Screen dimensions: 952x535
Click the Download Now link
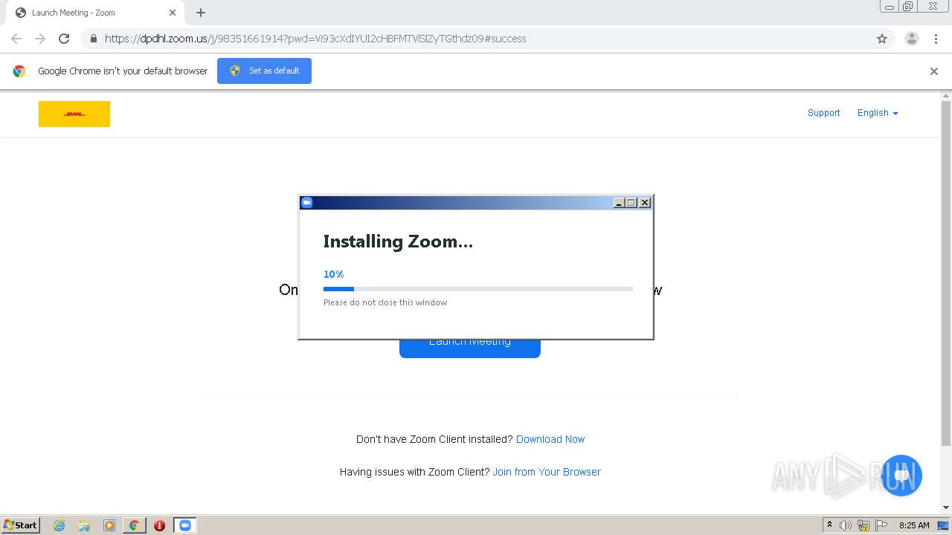pyautogui.click(x=550, y=439)
